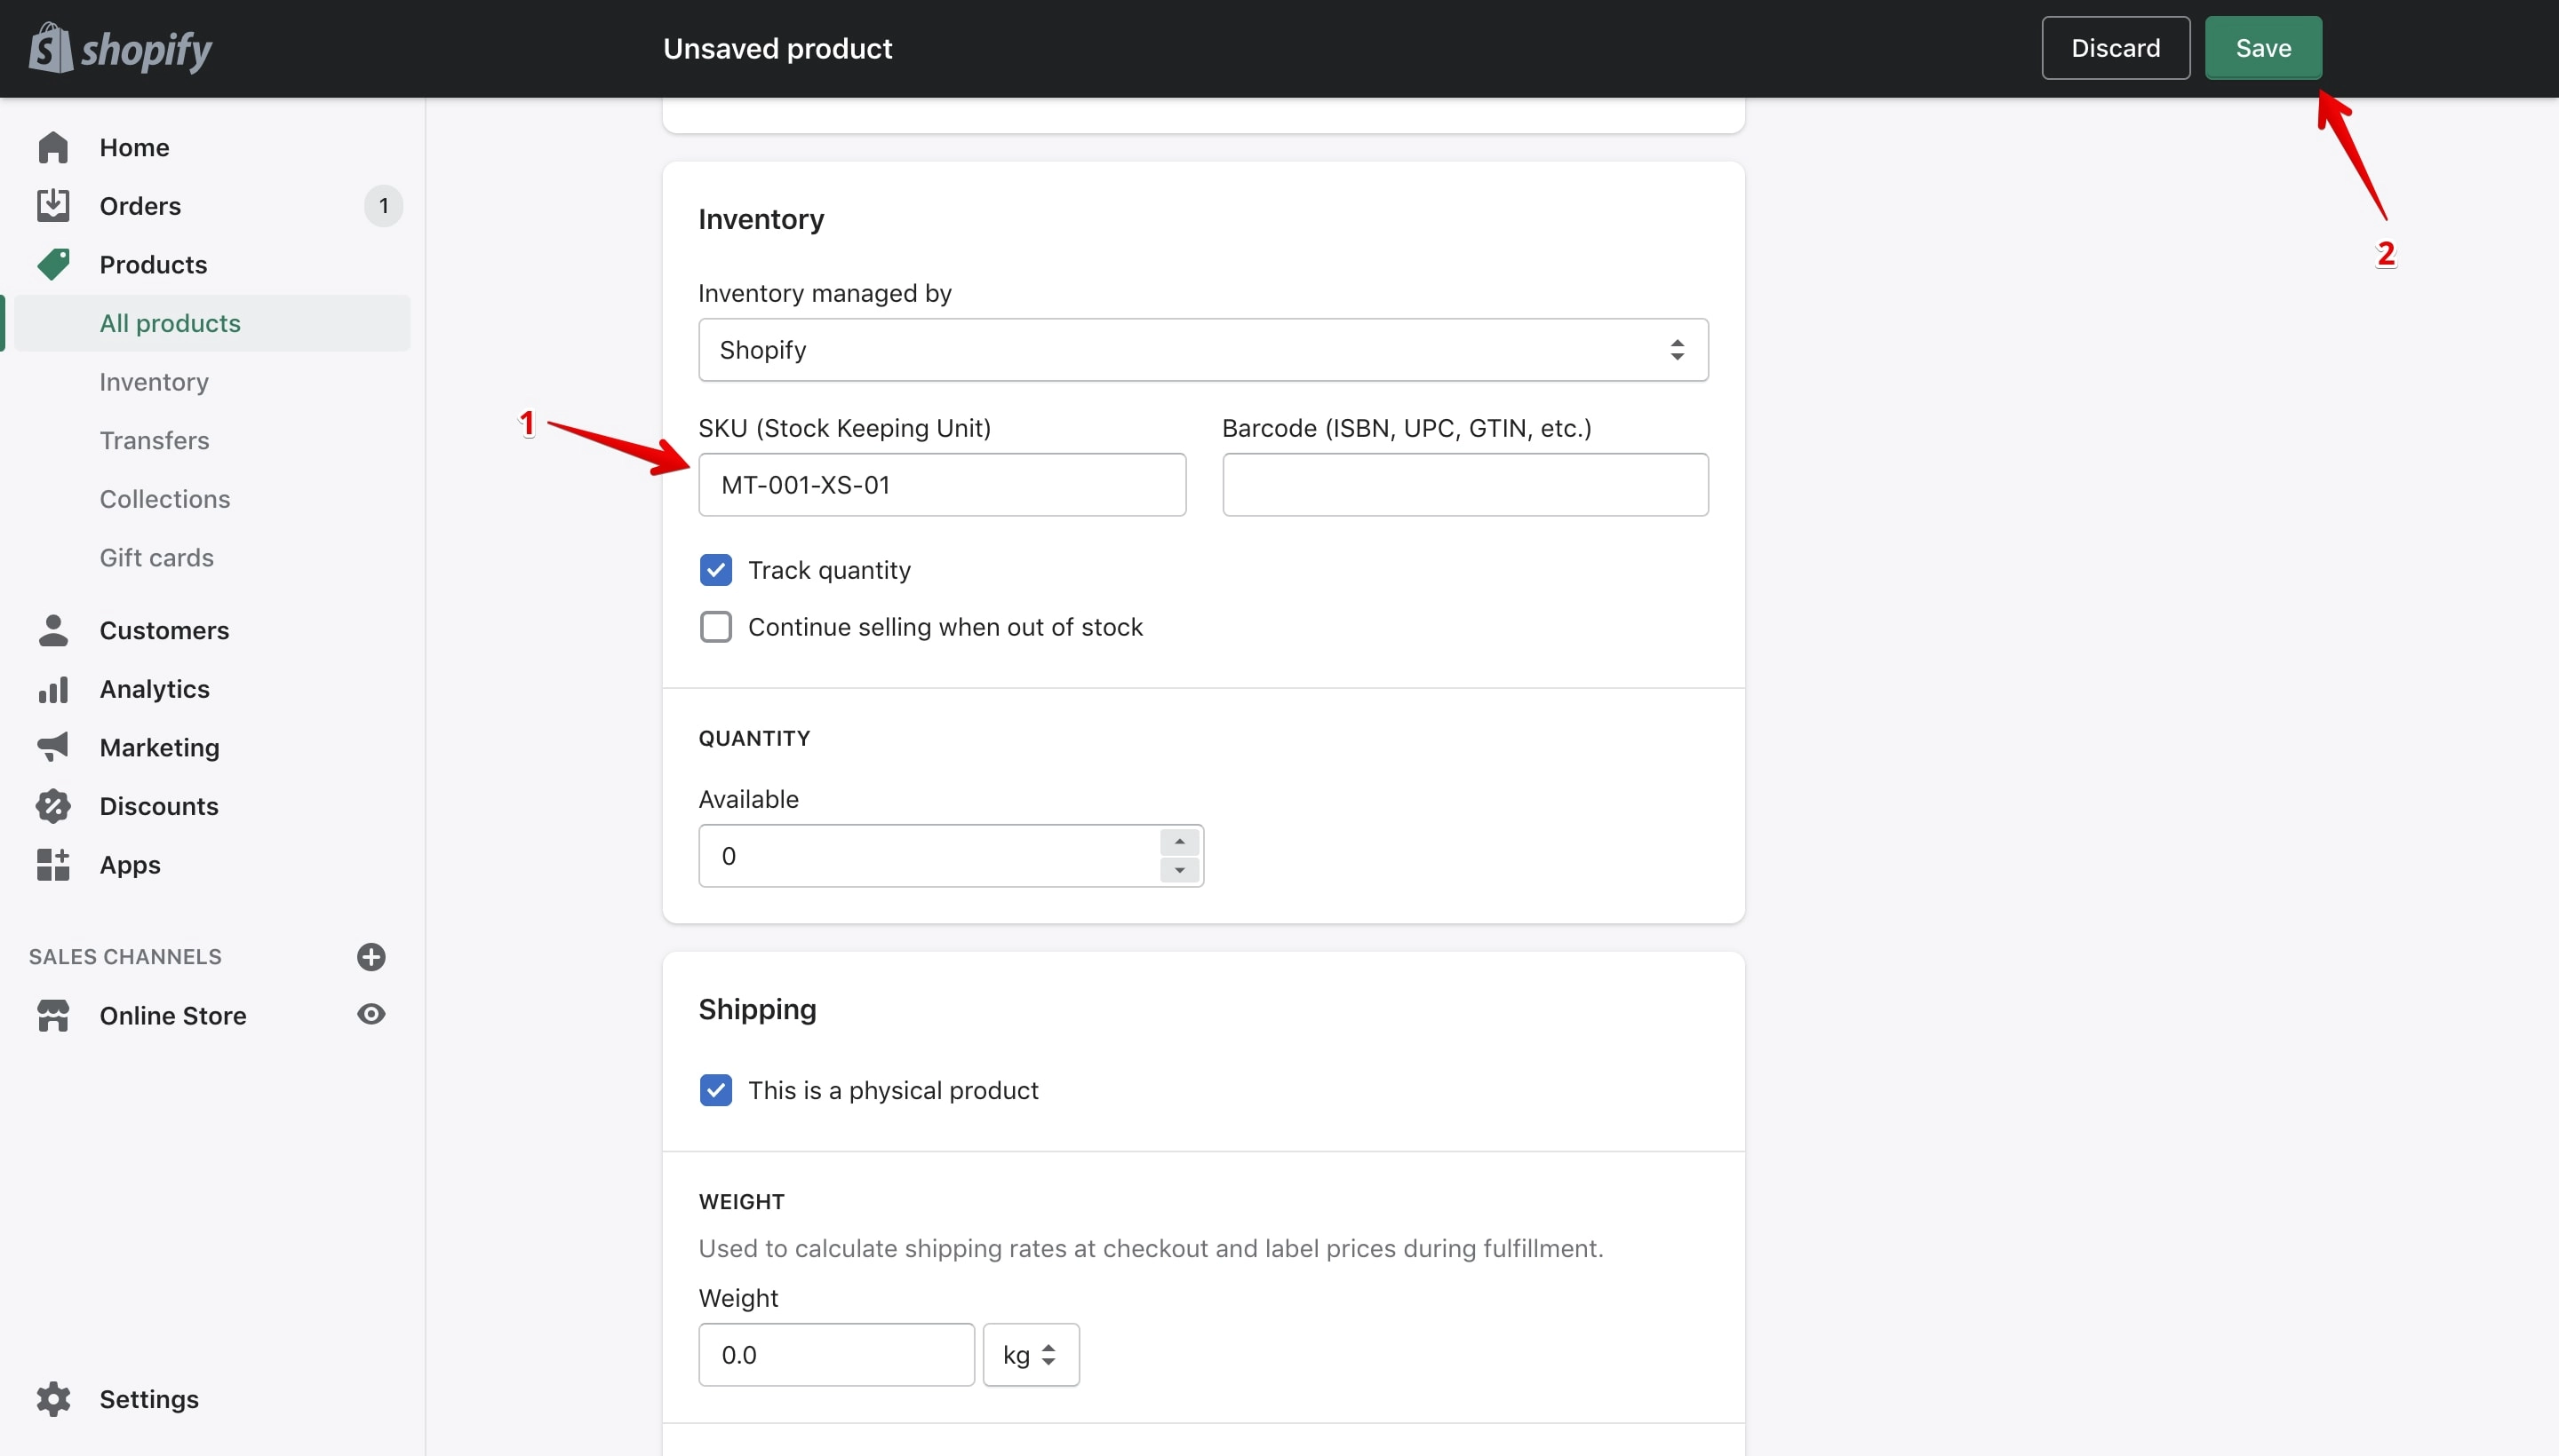Click the Discounts badge icon
The image size is (2559, 1456).
click(53, 806)
